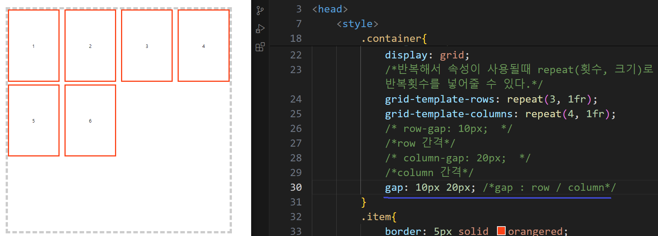Click line number 24 in the gutter

(296, 99)
